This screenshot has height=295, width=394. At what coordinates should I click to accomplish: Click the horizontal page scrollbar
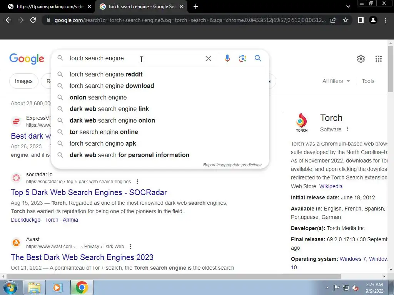point(174,277)
